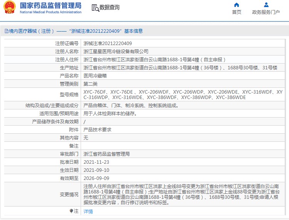Click the 注册人名称 row label
289x220 pixels.
(x=67, y=52)
